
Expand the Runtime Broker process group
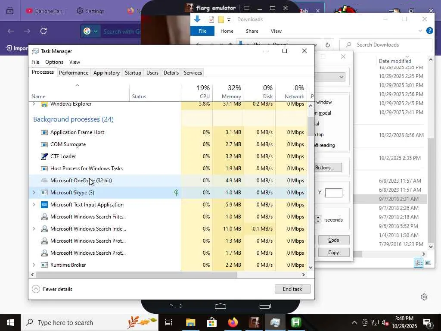pos(34,265)
